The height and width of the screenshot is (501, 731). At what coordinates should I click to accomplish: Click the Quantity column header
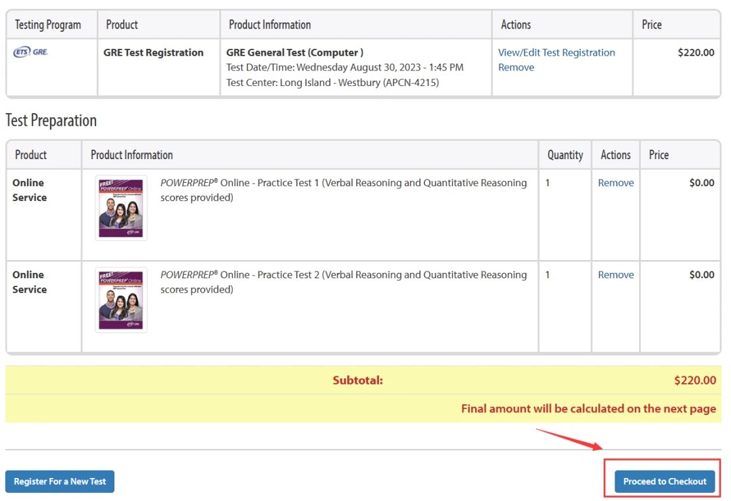click(564, 155)
